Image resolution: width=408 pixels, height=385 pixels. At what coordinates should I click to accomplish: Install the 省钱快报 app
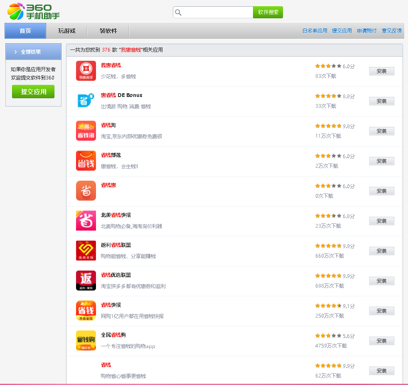pos(381,311)
